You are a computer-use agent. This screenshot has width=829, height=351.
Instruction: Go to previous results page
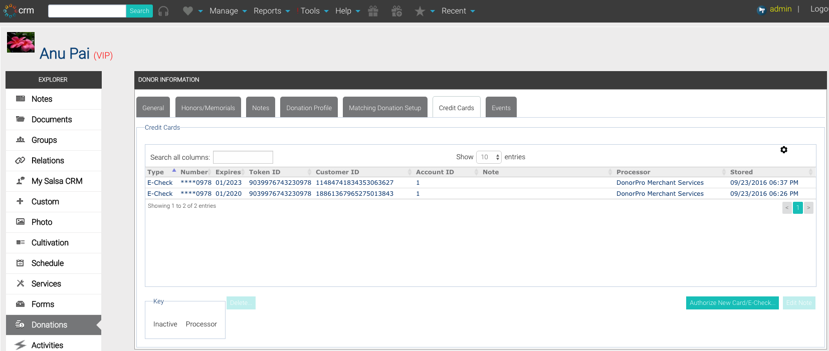[787, 208]
